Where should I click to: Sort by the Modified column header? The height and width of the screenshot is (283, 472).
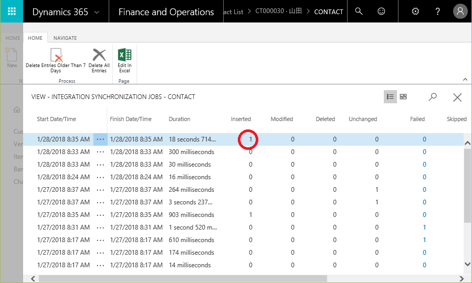coord(282,119)
